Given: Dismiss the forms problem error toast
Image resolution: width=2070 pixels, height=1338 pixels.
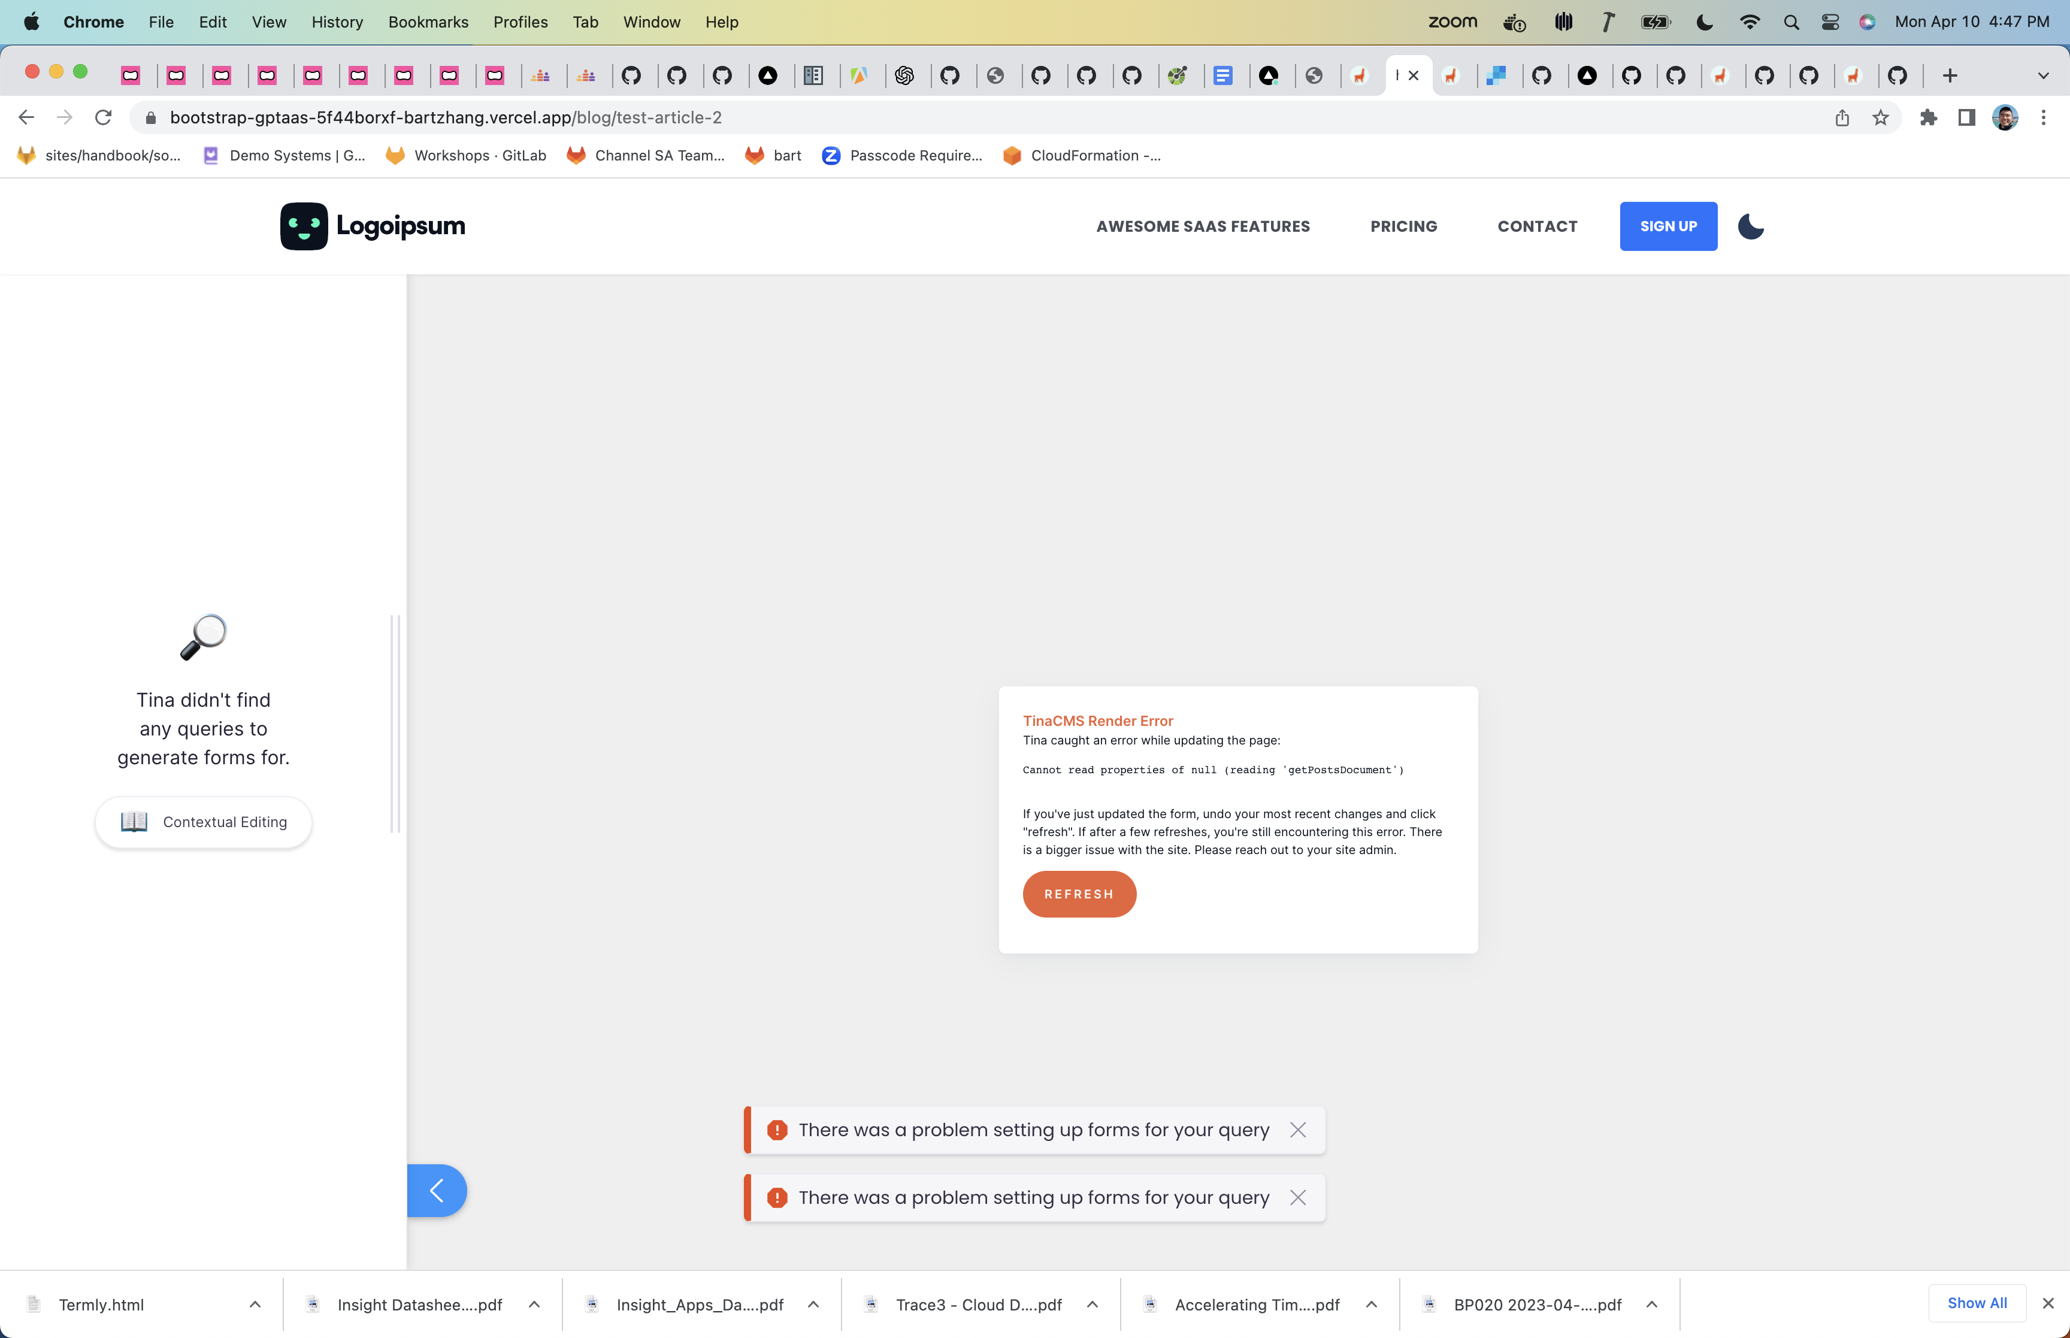Looking at the screenshot, I should (1298, 1130).
